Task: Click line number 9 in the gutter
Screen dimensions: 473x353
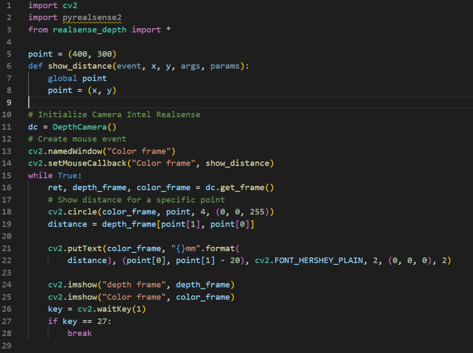Action: [9, 102]
